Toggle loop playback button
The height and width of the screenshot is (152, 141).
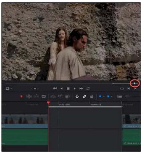[88, 89]
